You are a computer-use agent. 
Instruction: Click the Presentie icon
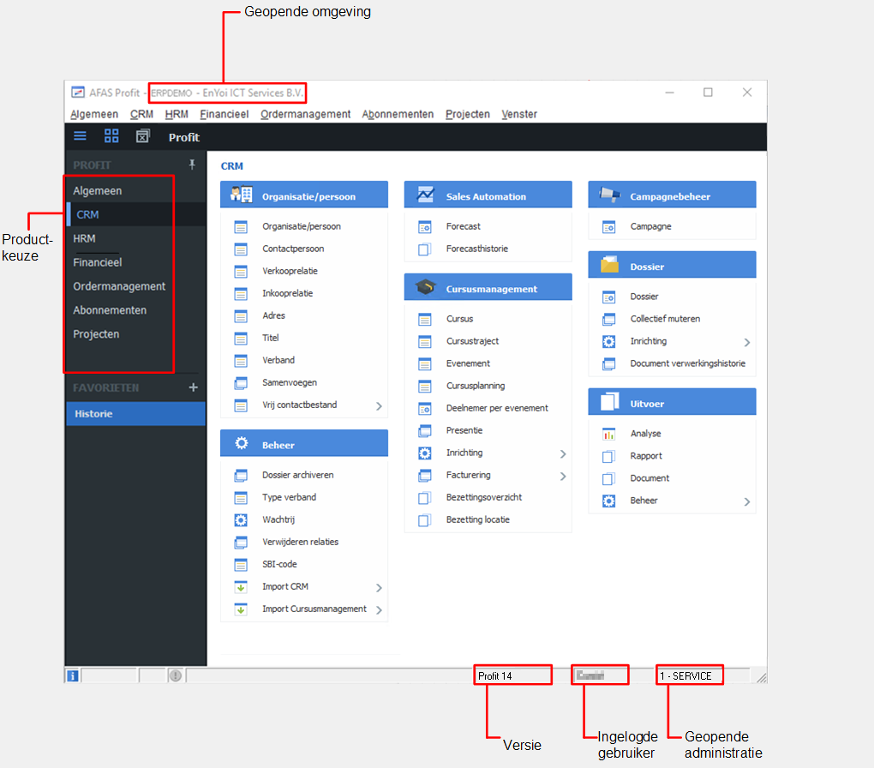(425, 430)
